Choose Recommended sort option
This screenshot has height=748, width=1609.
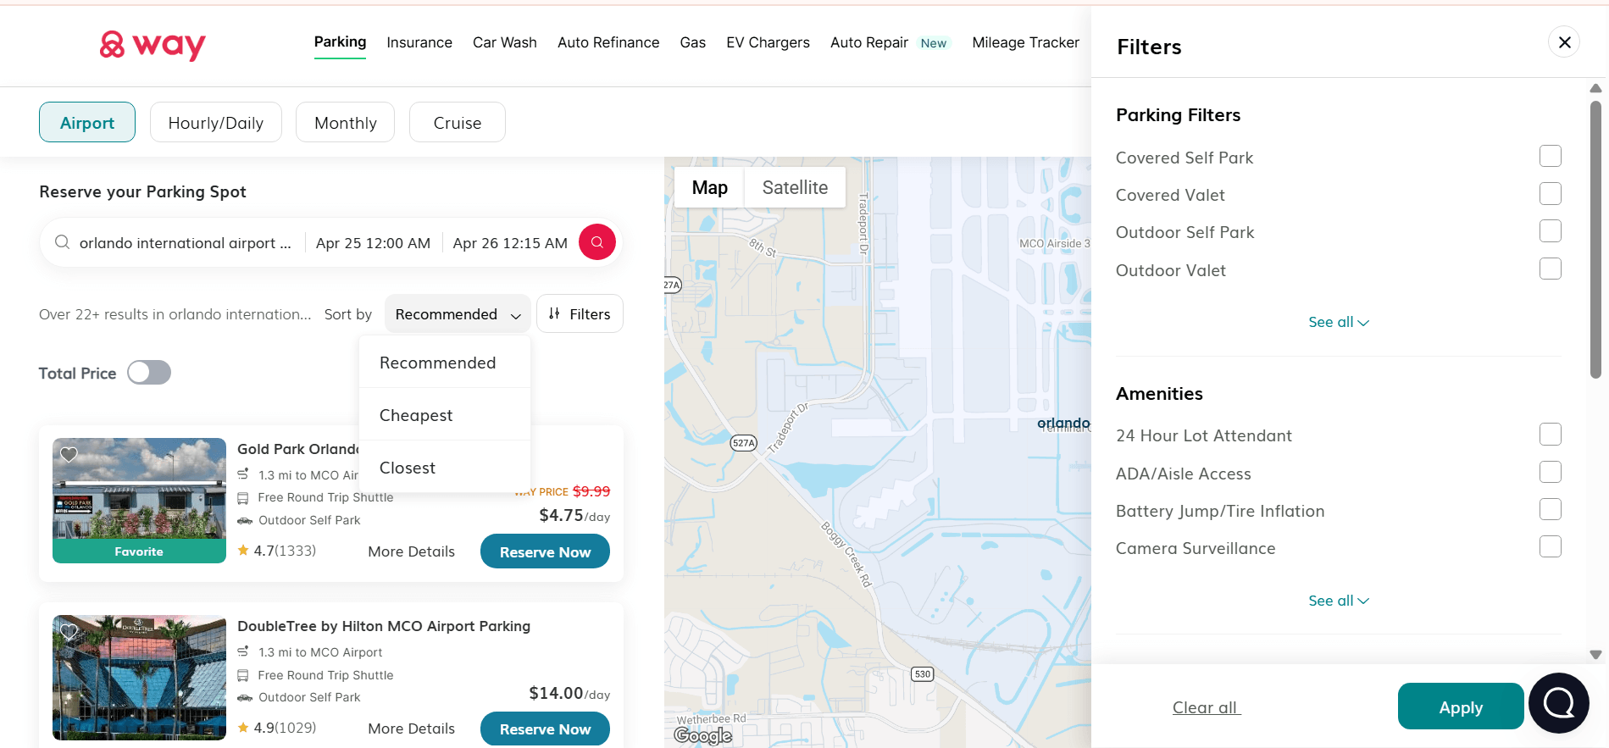[x=445, y=363]
